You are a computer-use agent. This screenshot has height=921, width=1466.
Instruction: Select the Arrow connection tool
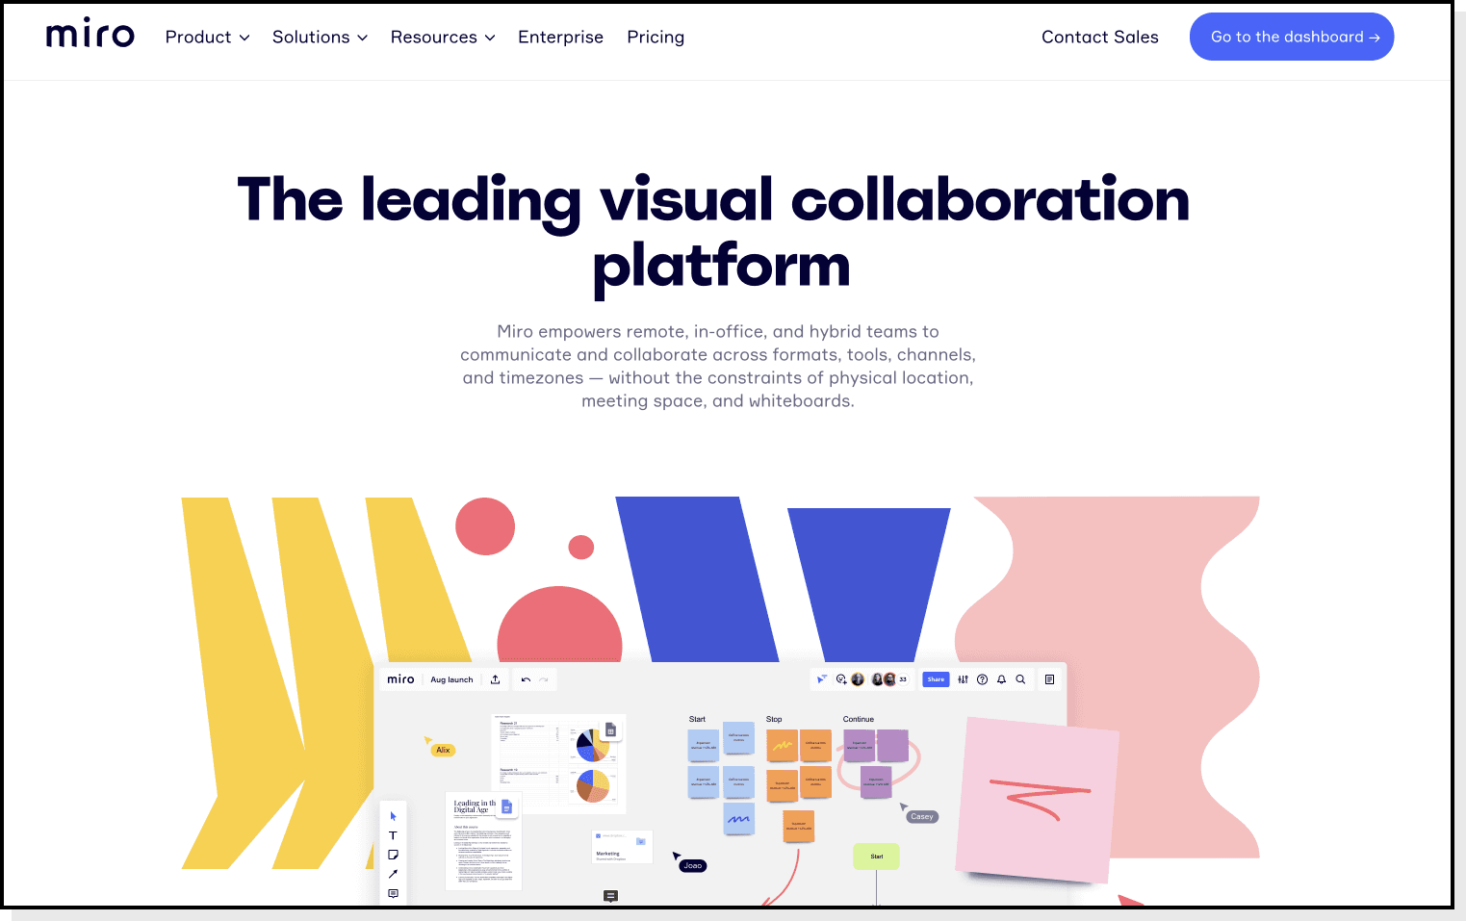[x=393, y=874]
